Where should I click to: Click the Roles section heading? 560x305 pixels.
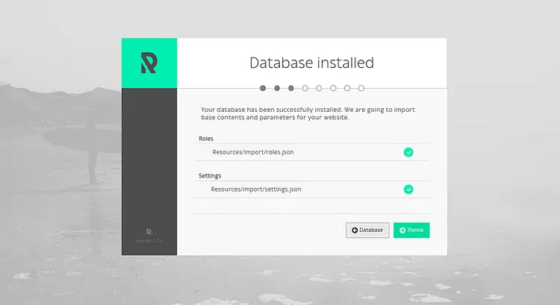click(x=206, y=139)
